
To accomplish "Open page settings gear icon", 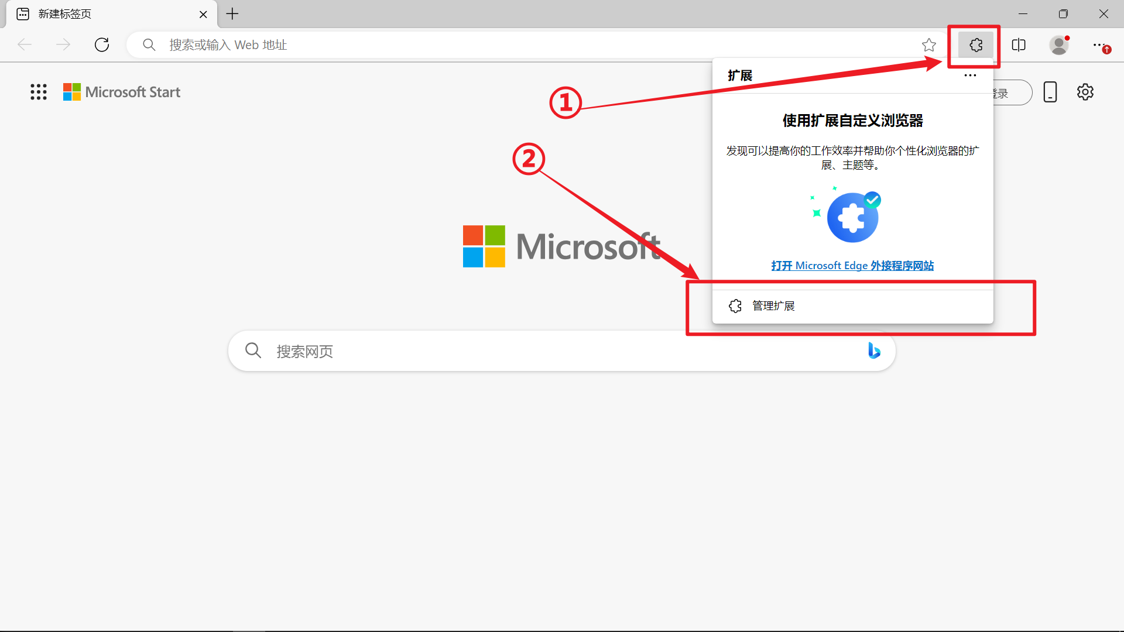I will point(1085,92).
